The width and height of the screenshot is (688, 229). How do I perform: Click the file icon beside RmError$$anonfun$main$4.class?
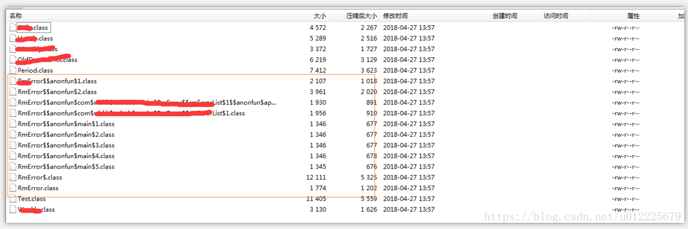13,156
